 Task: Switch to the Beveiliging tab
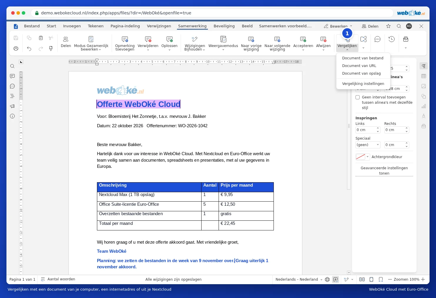pos(224,26)
